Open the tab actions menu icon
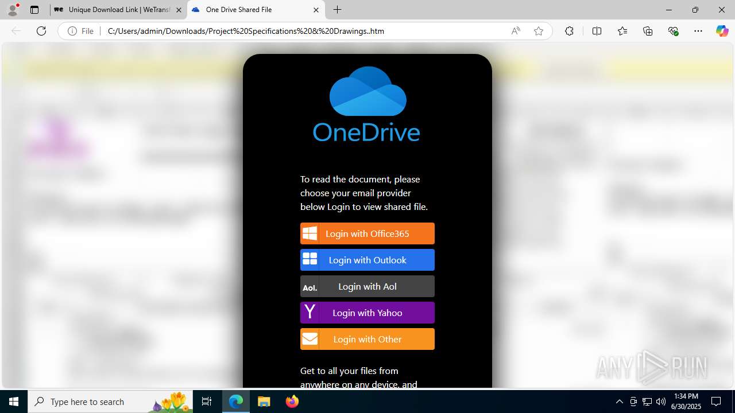Viewport: 735px width, 413px height. coord(34,10)
